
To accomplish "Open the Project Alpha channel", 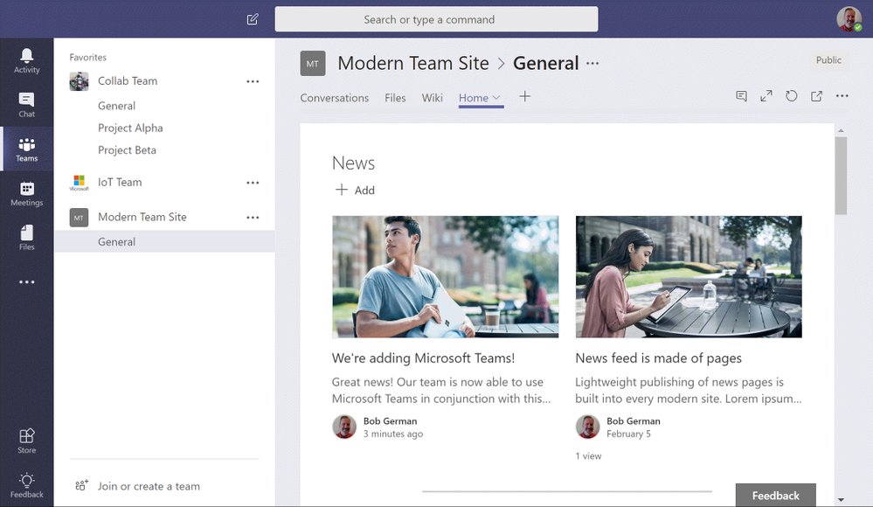I will pyautogui.click(x=130, y=128).
